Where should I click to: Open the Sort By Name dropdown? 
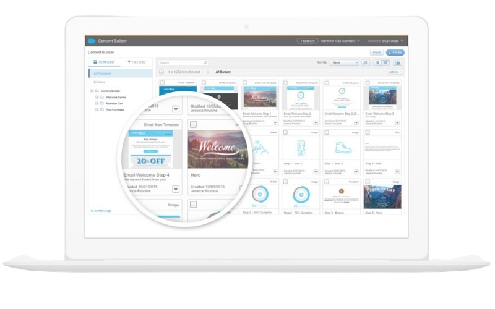(344, 62)
